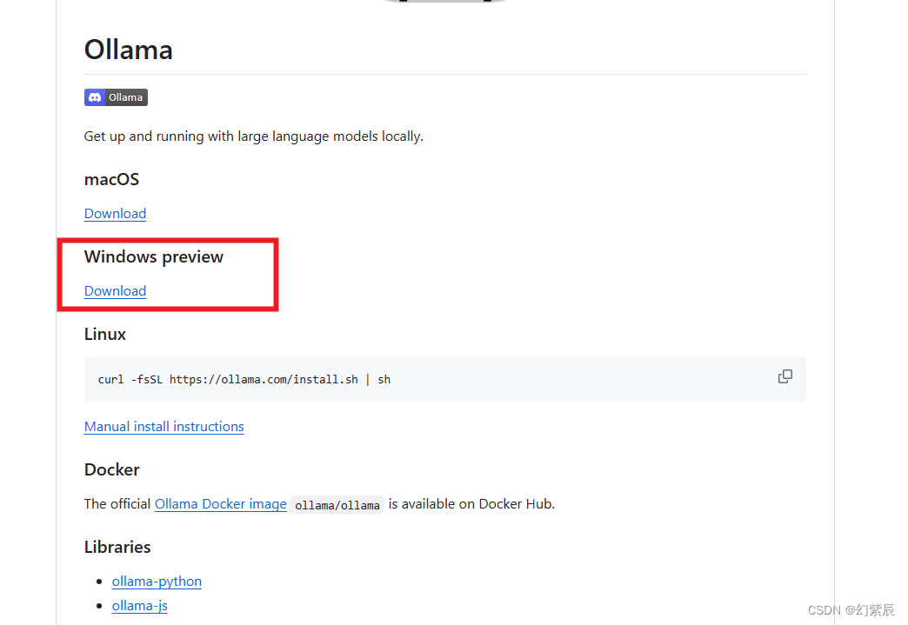The image size is (908, 625).
Task: Click the curl install.sh command text
Action: pos(244,380)
